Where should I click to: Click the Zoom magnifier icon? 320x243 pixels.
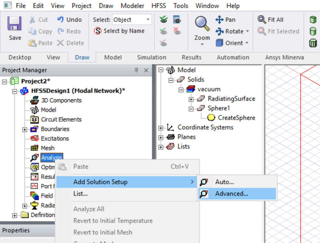click(203, 24)
